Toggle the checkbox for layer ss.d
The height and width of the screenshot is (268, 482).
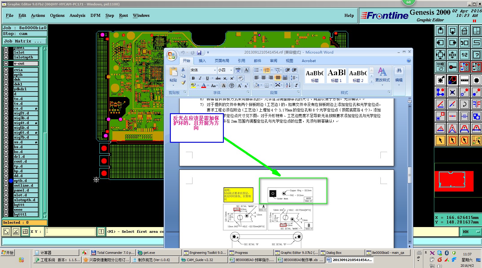6,142
